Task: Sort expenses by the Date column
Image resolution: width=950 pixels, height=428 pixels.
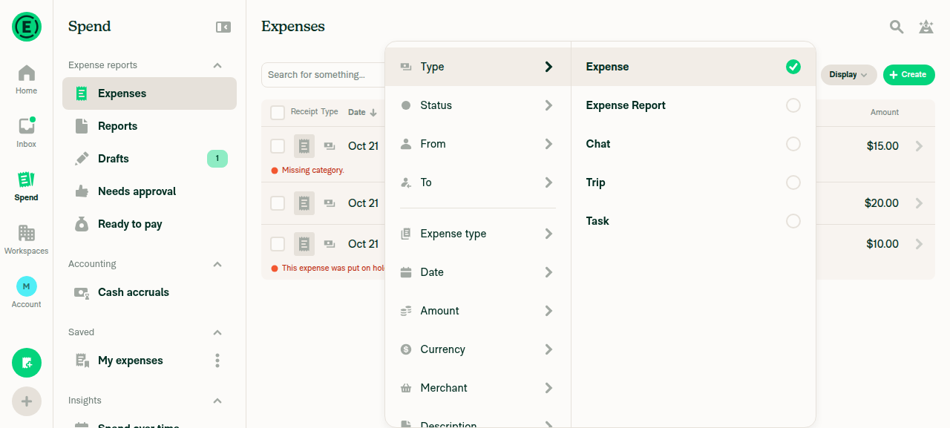Action: coord(362,113)
